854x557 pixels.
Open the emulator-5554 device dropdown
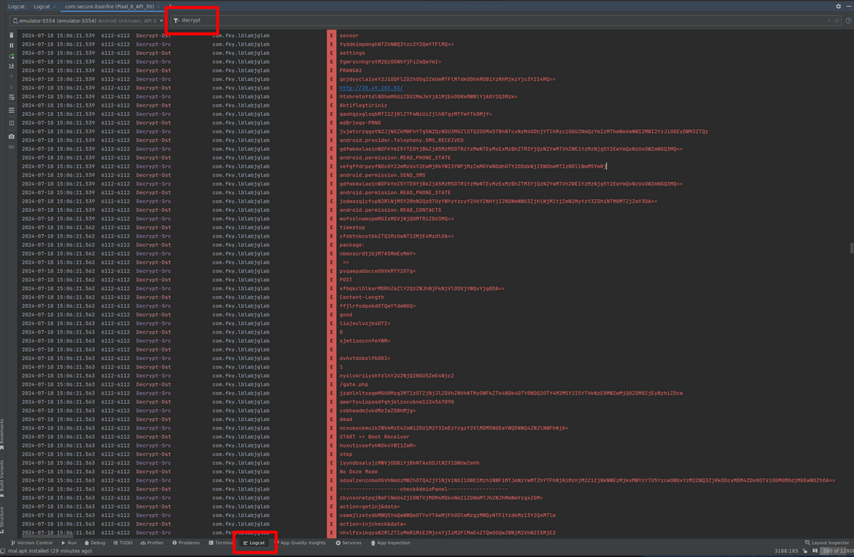coord(85,21)
